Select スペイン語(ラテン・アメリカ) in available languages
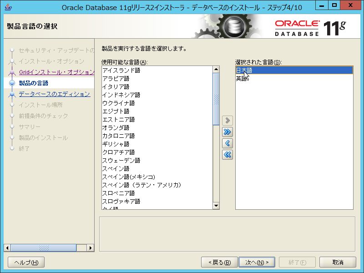Screen dimensions: 364x273 pyautogui.click(x=157, y=185)
